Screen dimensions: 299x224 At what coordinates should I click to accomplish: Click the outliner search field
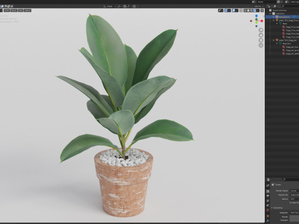290,6
